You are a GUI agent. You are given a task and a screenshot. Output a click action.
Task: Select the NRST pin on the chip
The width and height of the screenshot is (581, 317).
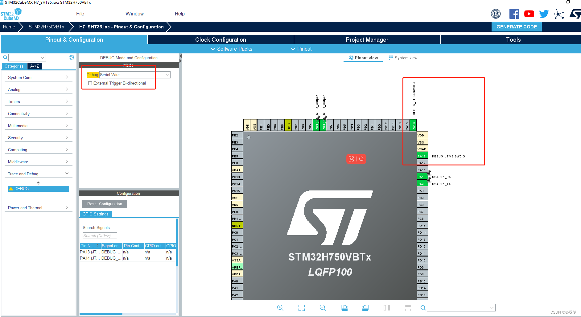[x=237, y=226]
